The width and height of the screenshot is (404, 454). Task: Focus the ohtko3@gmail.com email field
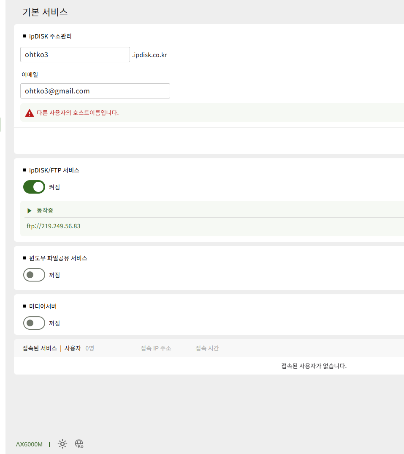point(95,91)
